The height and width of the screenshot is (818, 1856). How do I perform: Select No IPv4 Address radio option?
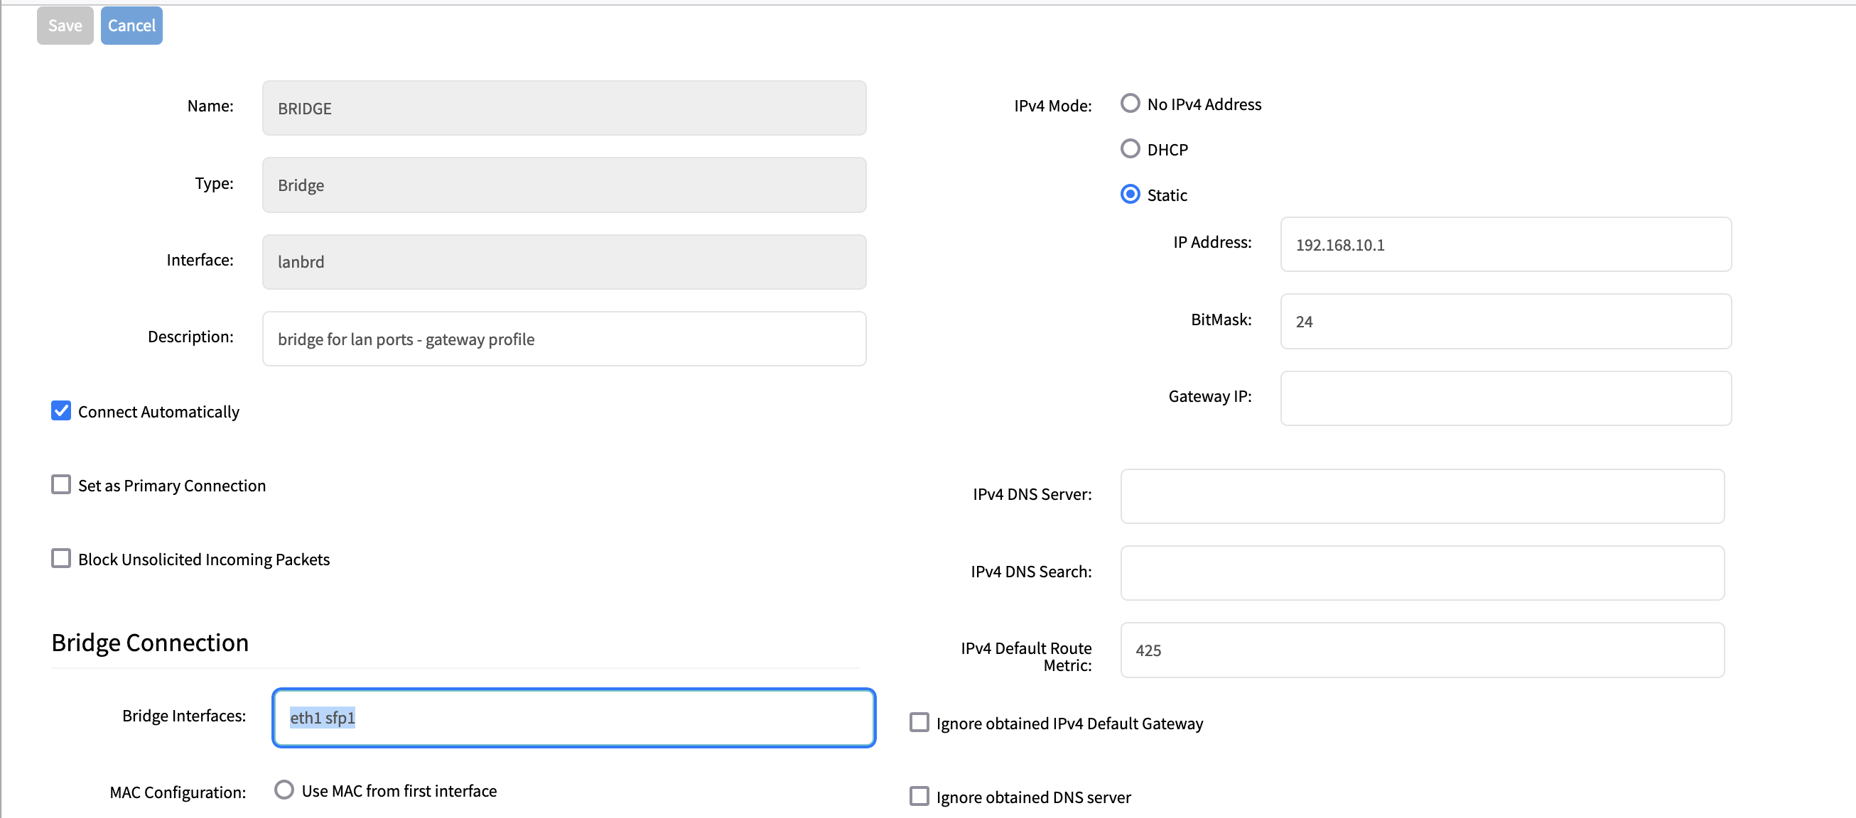pyautogui.click(x=1131, y=104)
